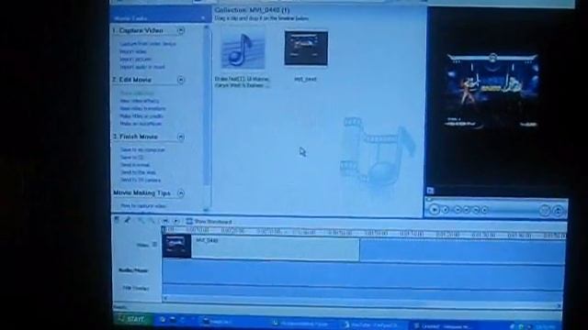Click the Title Overlay track label
Image resolution: width=588 pixels, height=330 pixels.
click(136, 289)
